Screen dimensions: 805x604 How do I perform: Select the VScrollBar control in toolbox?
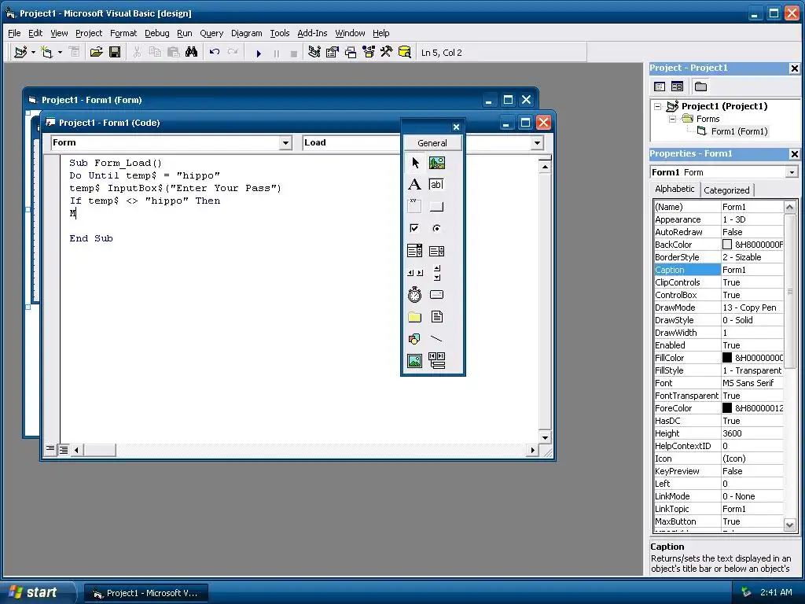[x=437, y=273]
